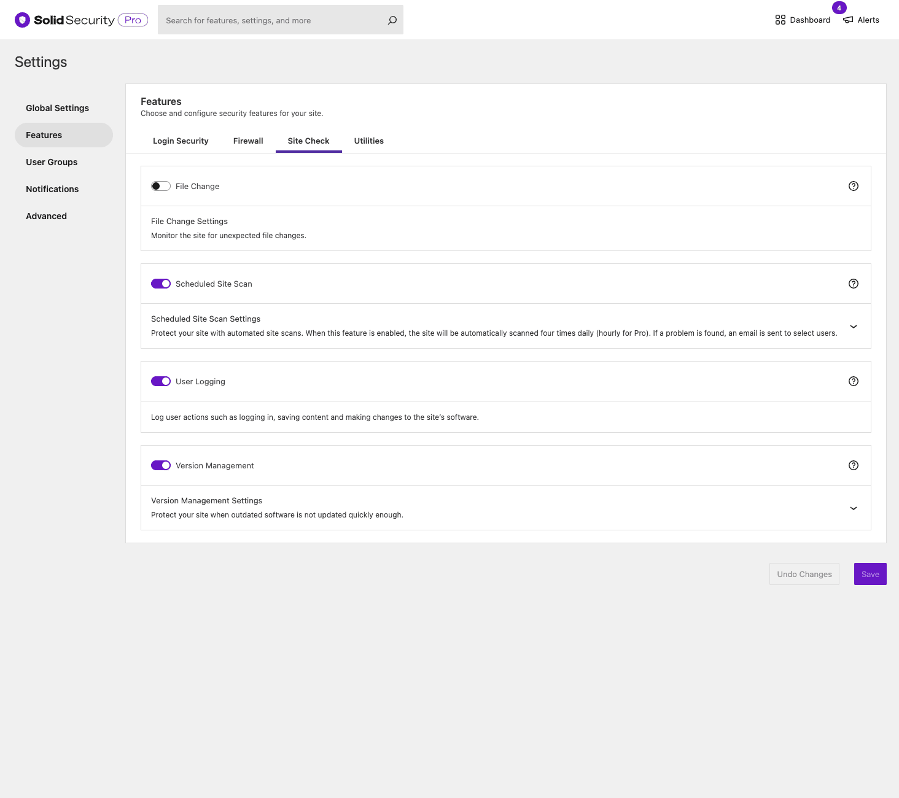The width and height of the screenshot is (899, 798).
Task: Disable the Version Management toggle
Action: pos(161,465)
